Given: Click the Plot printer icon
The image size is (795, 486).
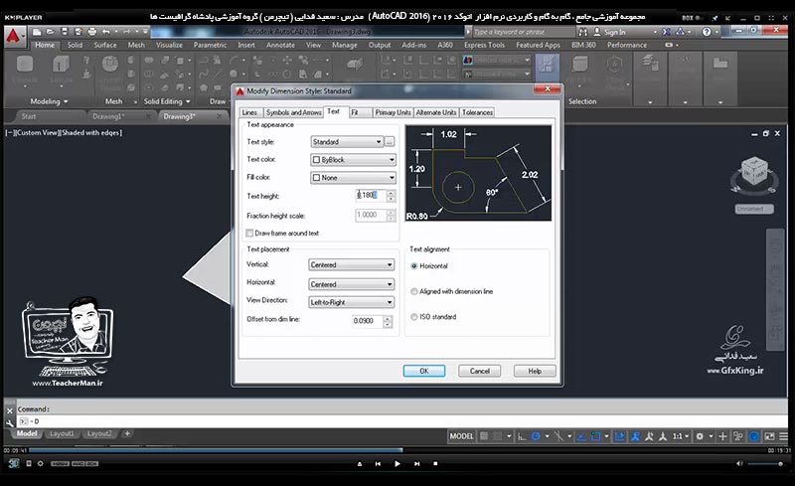Looking at the screenshot, I should coord(91,32).
